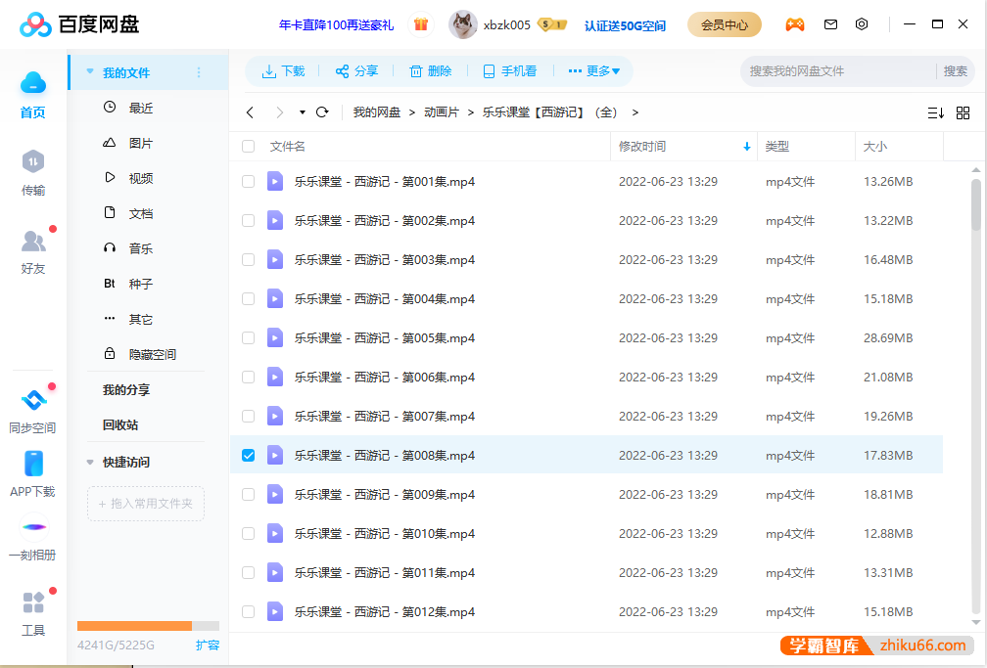Click the 分享 share button
Viewport: 987px width, 668px height.
click(356, 71)
